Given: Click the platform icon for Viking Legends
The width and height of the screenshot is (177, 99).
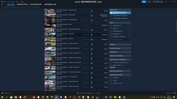Looking at the screenshot, I should pyautogui.click(x=92, y=20).
